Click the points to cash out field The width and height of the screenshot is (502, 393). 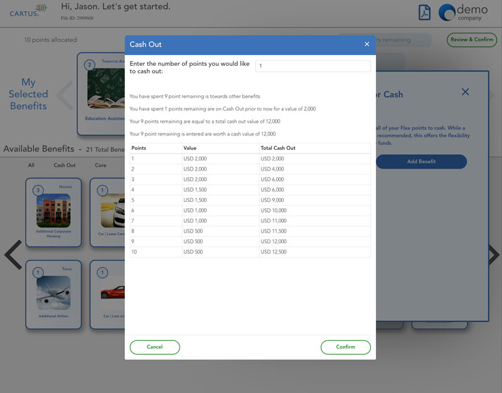coord(312,66)
